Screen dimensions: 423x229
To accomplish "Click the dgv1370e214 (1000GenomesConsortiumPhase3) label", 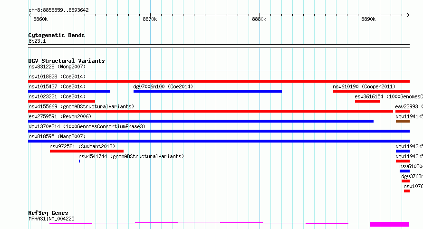I will point(87,126).
